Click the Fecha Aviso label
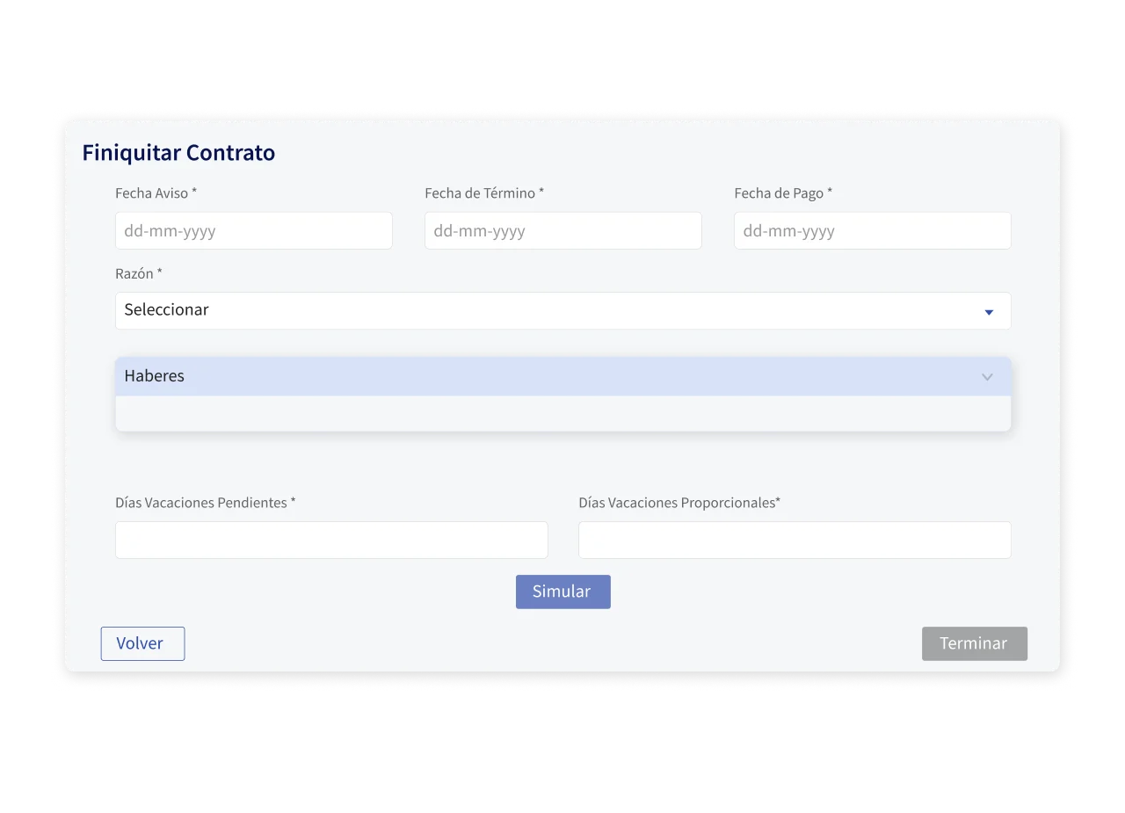This screenshot has width=1125, height=813. click(156, 193)
